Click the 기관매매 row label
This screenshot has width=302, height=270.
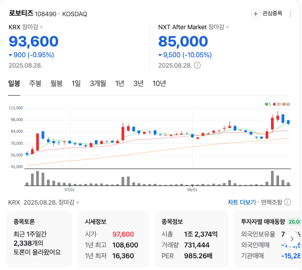pyautogui.click(x=252, y=256)
